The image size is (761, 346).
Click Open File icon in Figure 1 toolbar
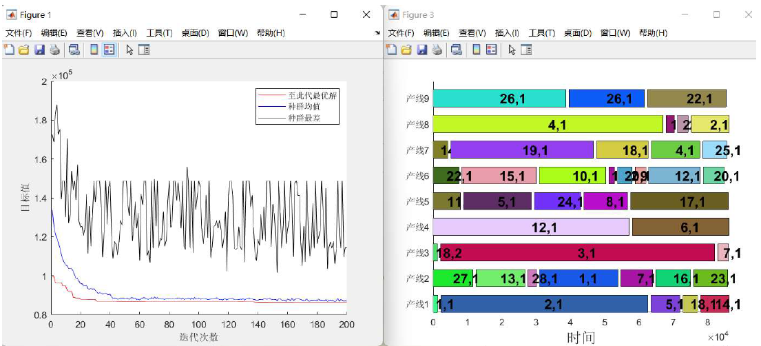(24, 50)
